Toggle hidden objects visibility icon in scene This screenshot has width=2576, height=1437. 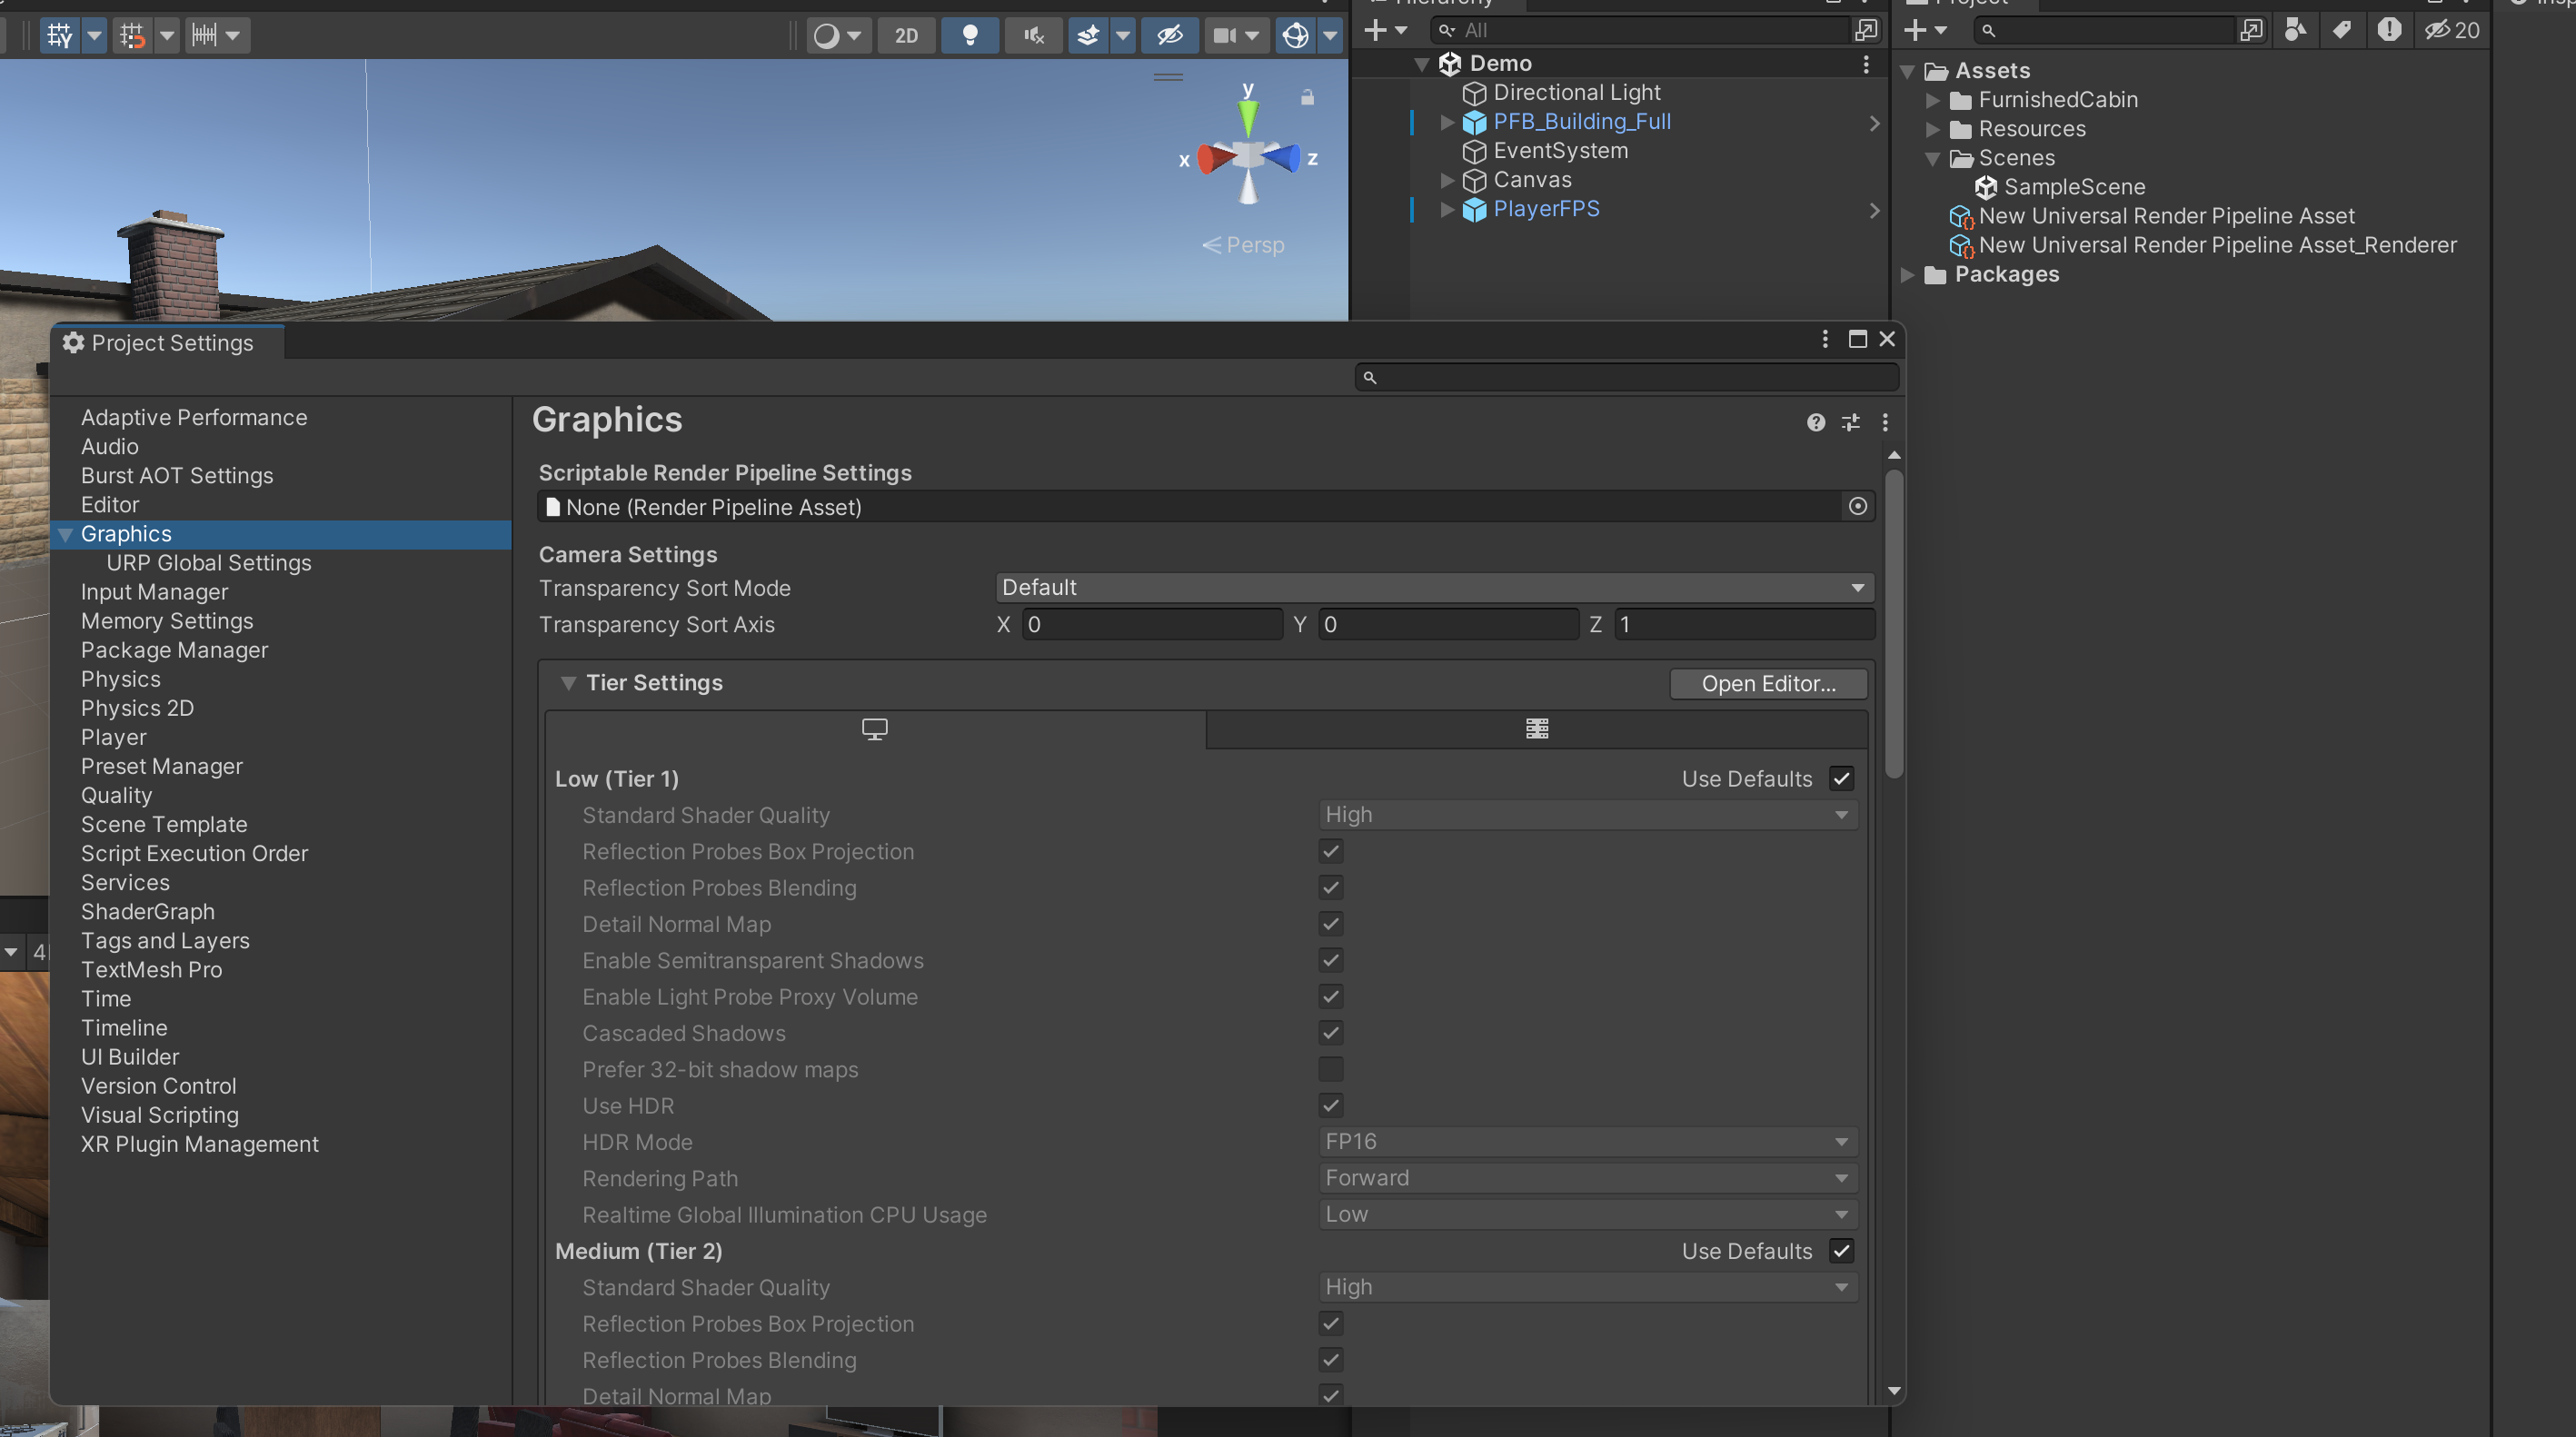(x=1170, y=36)
